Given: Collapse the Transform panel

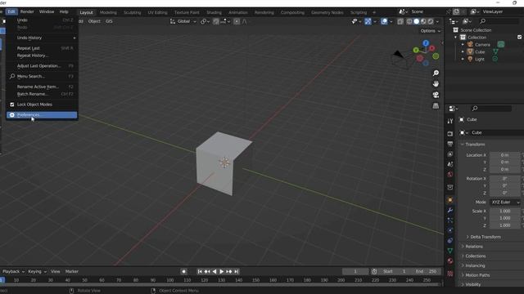Looking at the screenshot, I should click(475, 145).
